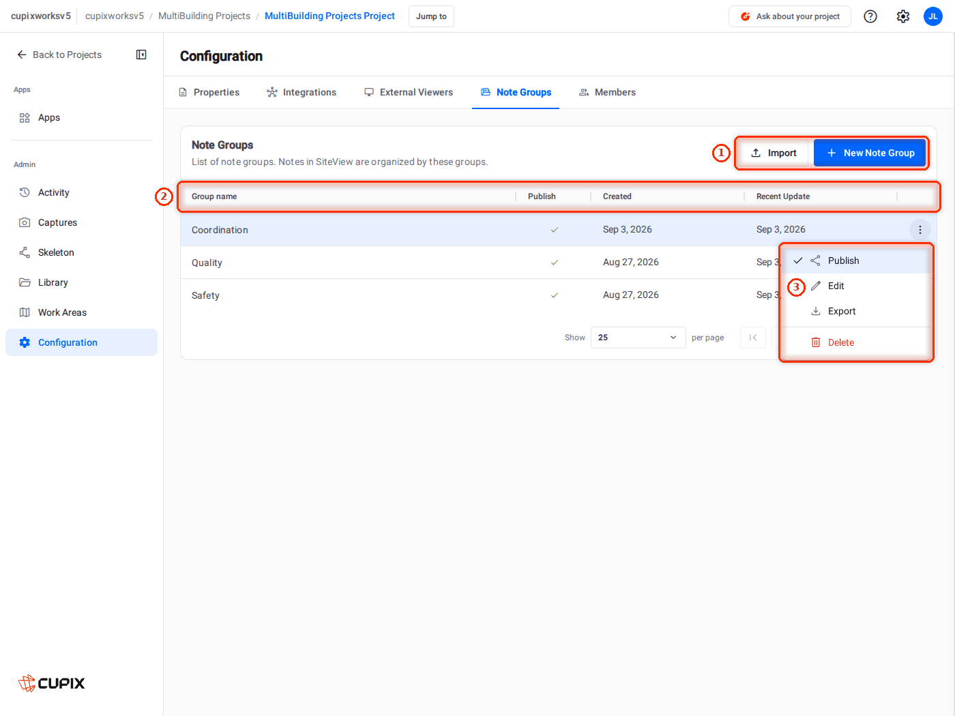The width and height of the screenshot is (955, 716).
Task: Click the New Note Group button
Action: (x=870, y=153)
